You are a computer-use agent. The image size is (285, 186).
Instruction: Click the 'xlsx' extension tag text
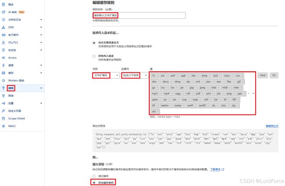pos(224,106)
